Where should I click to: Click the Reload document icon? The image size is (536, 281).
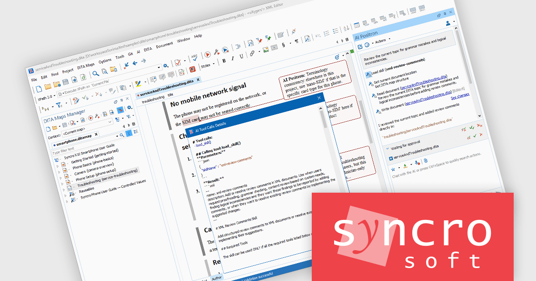click(83, 77)
